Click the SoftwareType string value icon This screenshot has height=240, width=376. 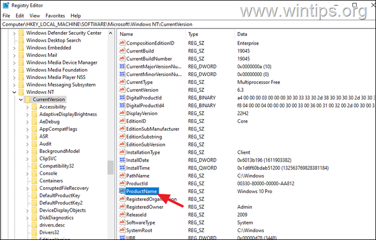pos(122,222)
